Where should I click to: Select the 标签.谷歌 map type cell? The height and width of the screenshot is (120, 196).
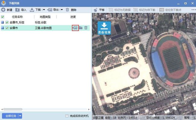(x=41, y=22)
